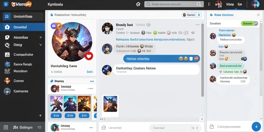Screen dimensions: 264x132
Task: Click the second blue button under hero thumbnails
Action: coord(70,116)
